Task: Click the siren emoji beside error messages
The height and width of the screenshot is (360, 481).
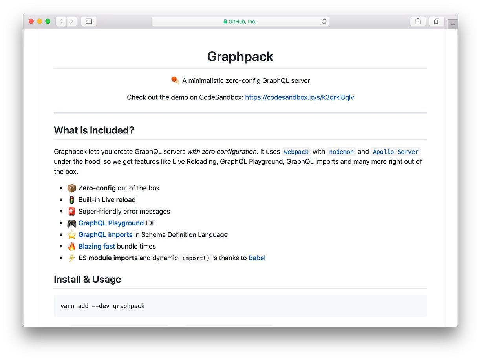Action: [x=71, y=211]
